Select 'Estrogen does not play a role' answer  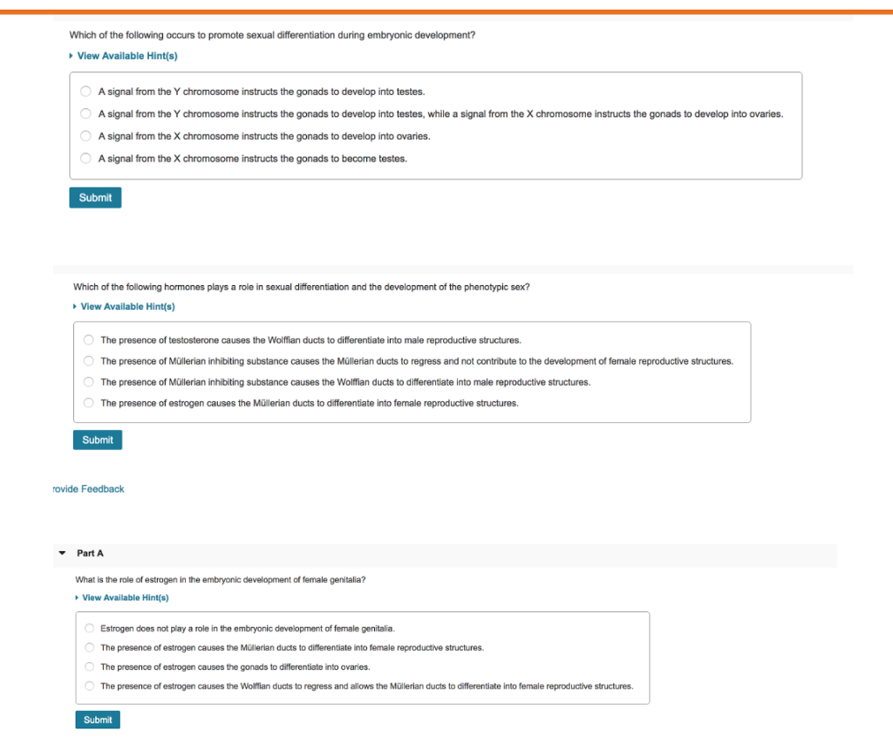pos(90,628)
